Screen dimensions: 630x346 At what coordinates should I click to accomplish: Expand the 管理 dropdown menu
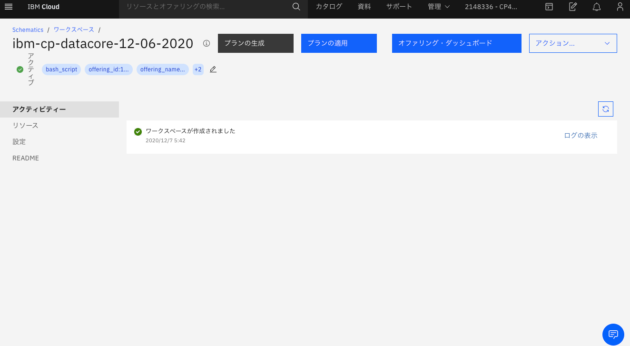click(x=439, y=7)
